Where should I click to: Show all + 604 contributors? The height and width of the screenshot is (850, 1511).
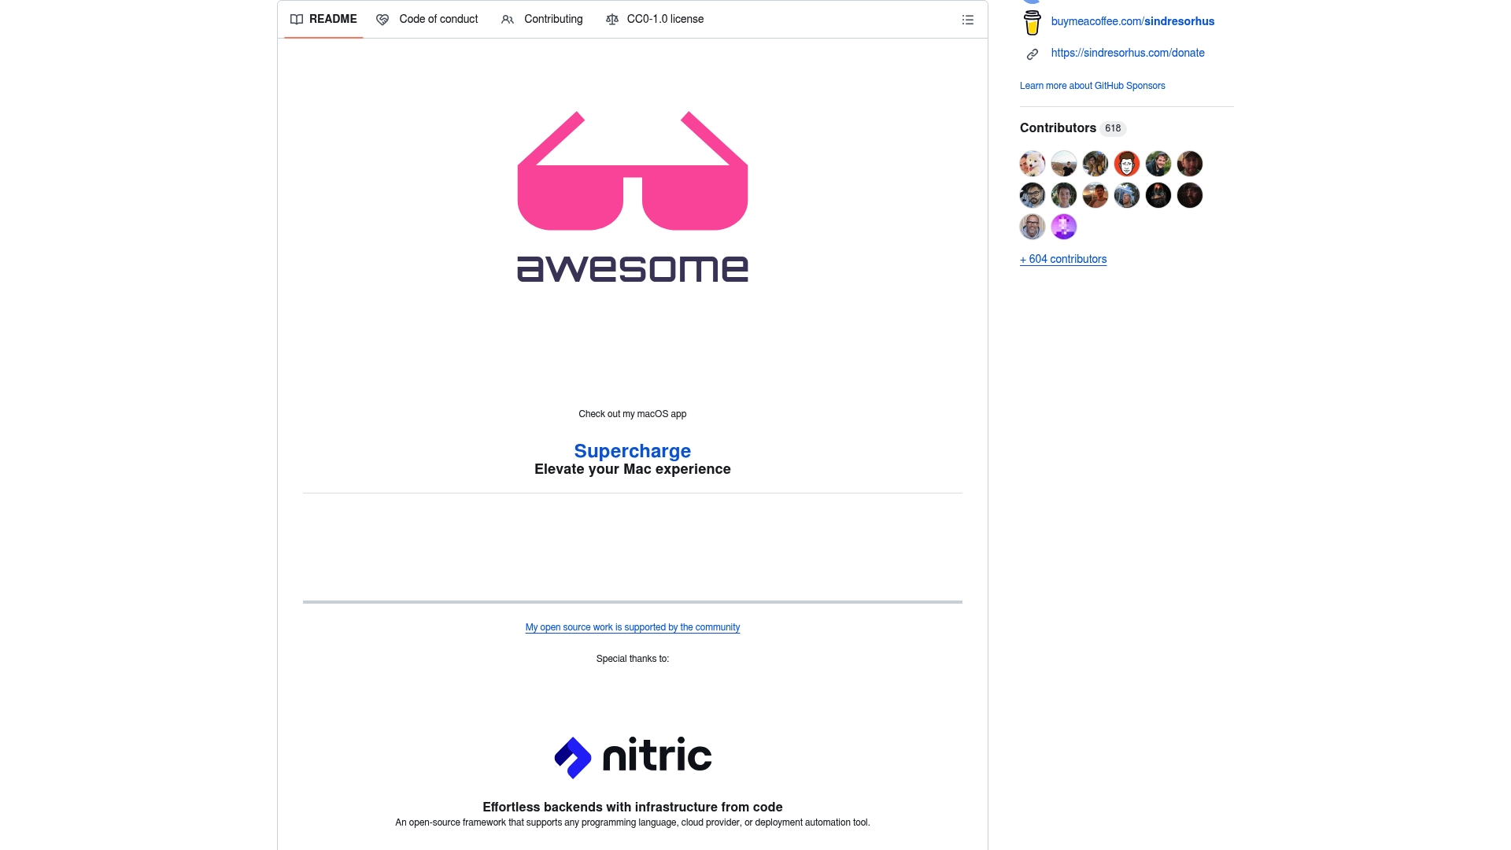point(1062,259)
